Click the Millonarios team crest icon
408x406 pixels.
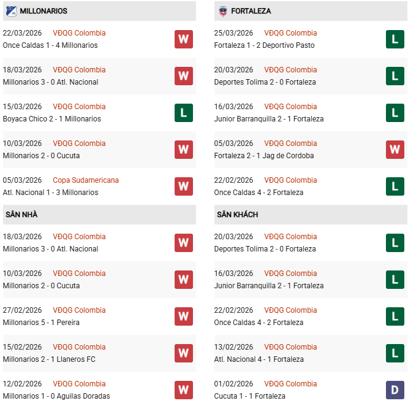pyautogui.click(x=10, y=11)
